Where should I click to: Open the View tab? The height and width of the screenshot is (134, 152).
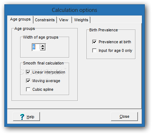64,20
